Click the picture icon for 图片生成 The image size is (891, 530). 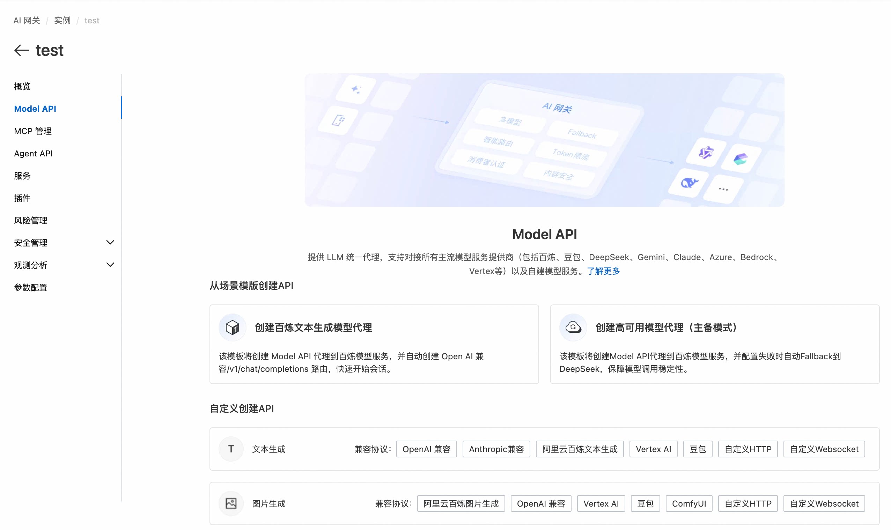point(231,503)
